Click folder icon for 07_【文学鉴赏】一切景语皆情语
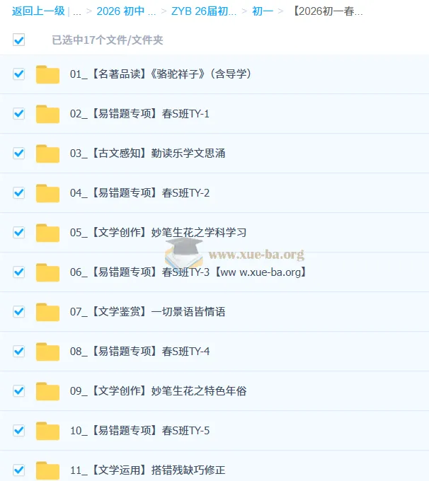This screenshot has height=481, width=429. pos(47,312)
